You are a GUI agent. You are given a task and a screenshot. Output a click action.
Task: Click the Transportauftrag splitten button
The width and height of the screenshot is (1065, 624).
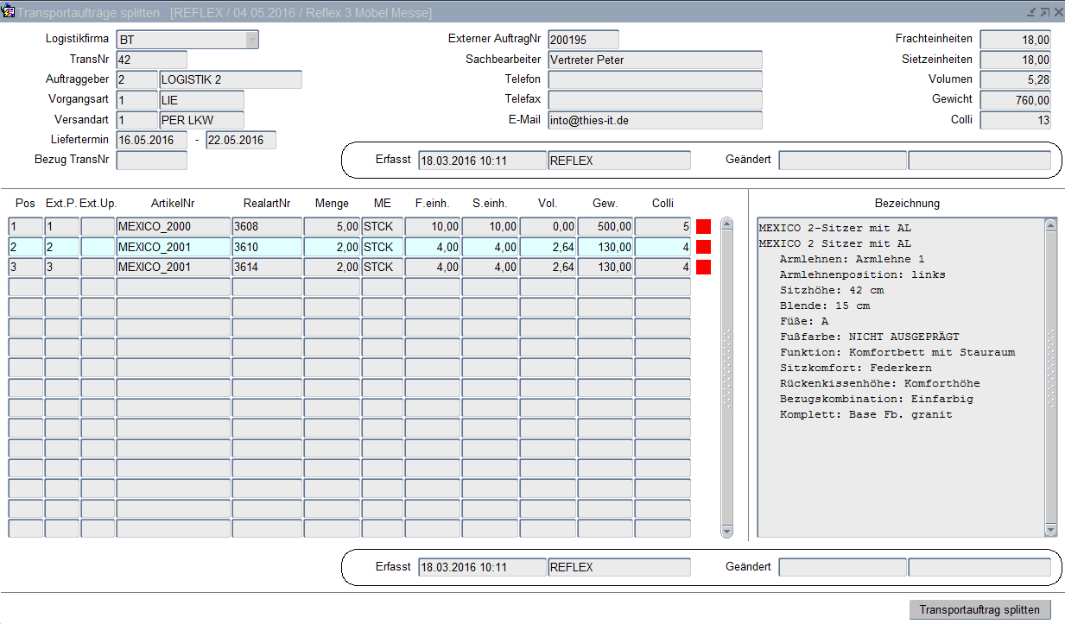pos(979,609)
